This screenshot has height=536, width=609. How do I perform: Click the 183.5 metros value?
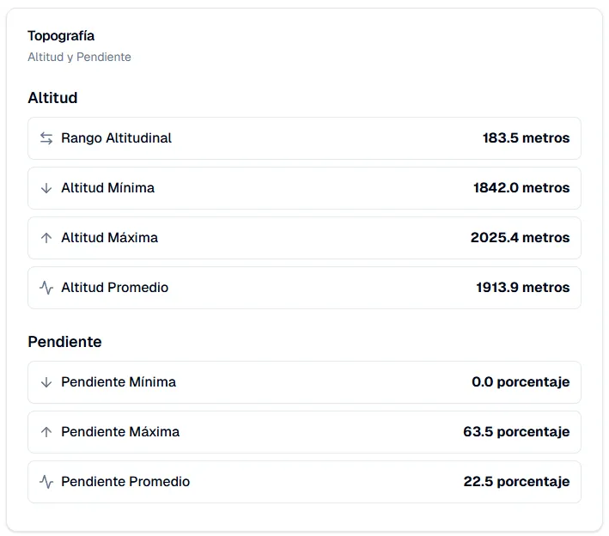526,138
